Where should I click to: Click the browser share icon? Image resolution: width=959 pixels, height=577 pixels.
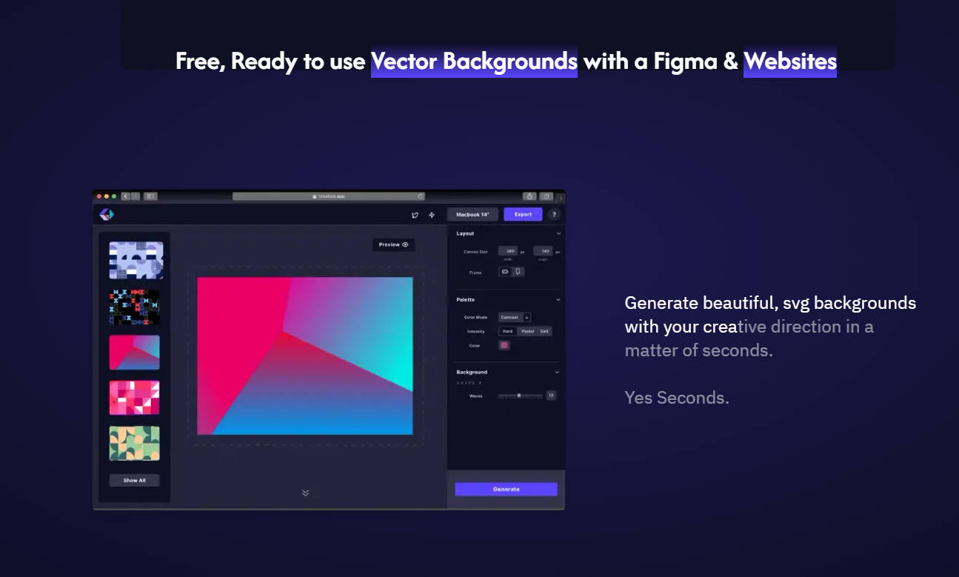coord(529,196)
